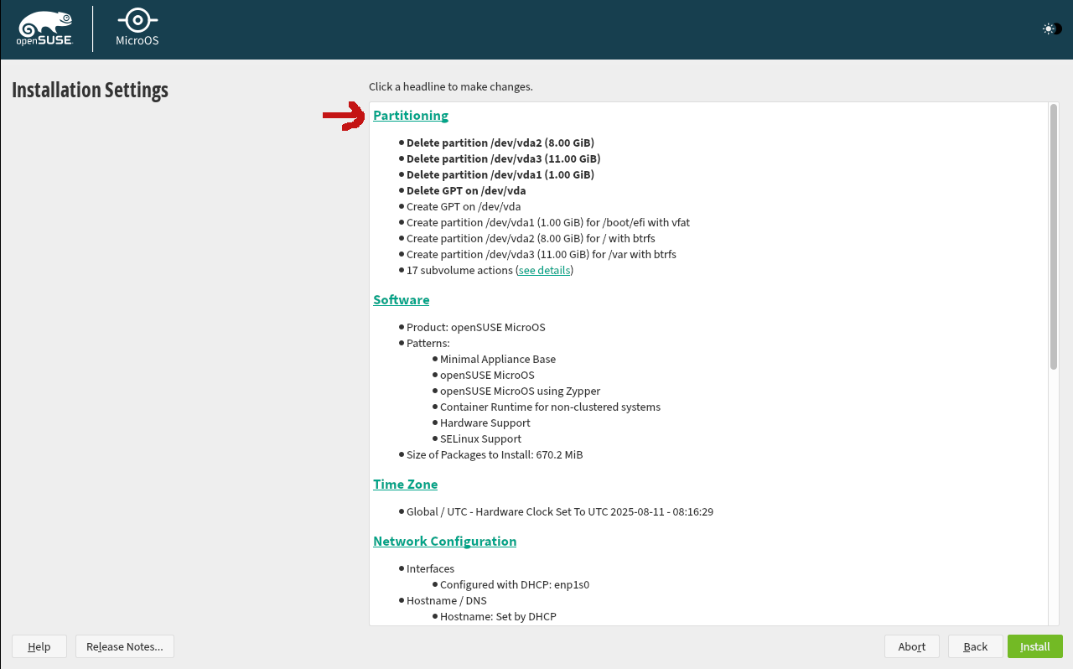The width and height of the screenshot is (1073, 669).
Task: Select the SELinux Support pattern entry
Action: [x=480, y=438]
